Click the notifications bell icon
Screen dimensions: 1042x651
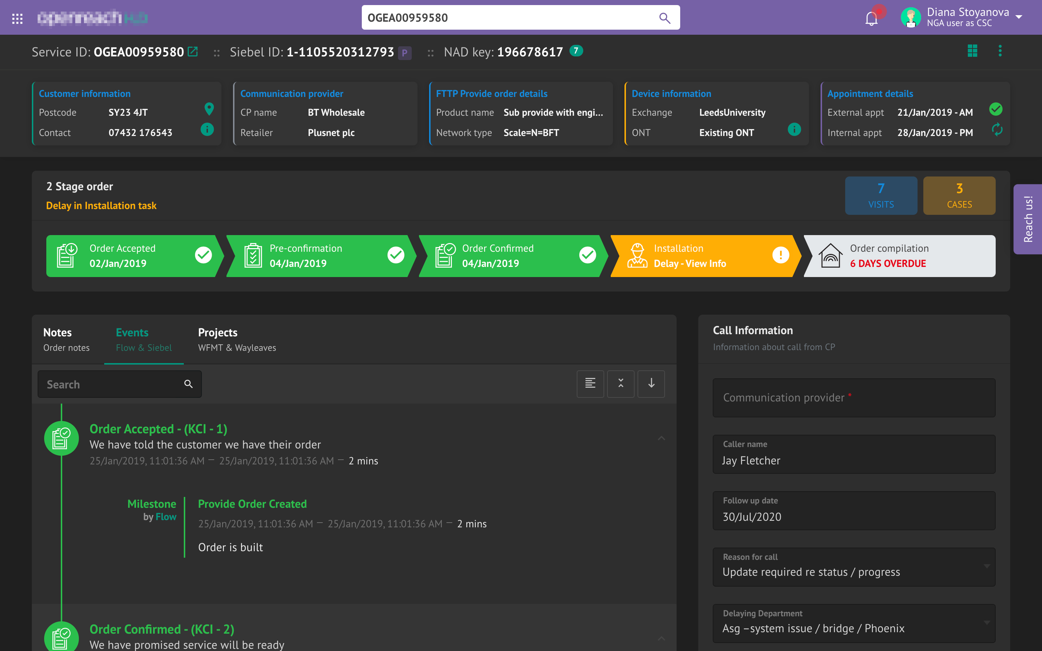pos(871,18)
